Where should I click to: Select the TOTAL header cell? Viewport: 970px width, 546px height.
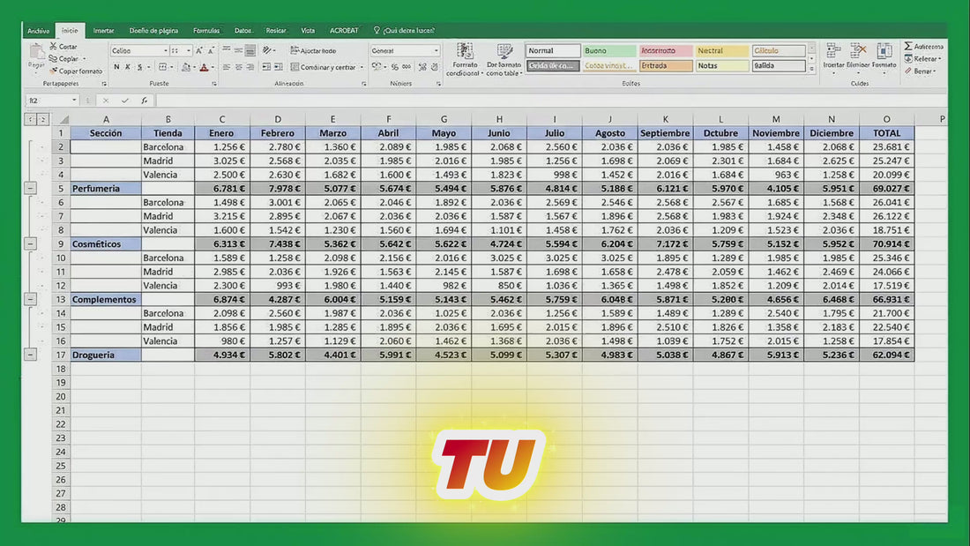click(x=886, y=133)
